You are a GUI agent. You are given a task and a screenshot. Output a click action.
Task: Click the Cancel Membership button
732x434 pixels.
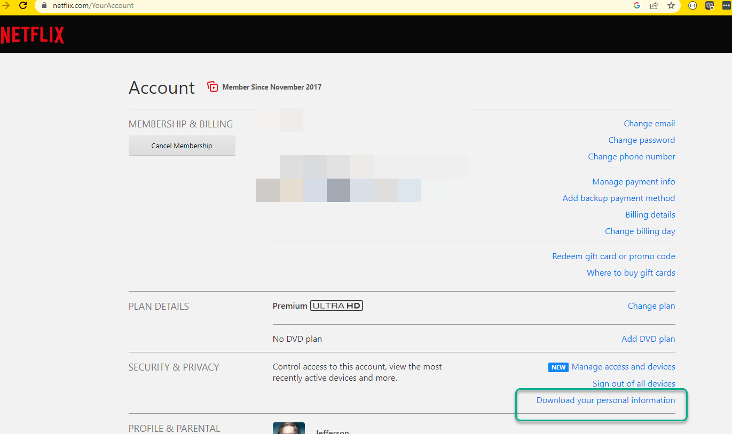click(182, 146)
